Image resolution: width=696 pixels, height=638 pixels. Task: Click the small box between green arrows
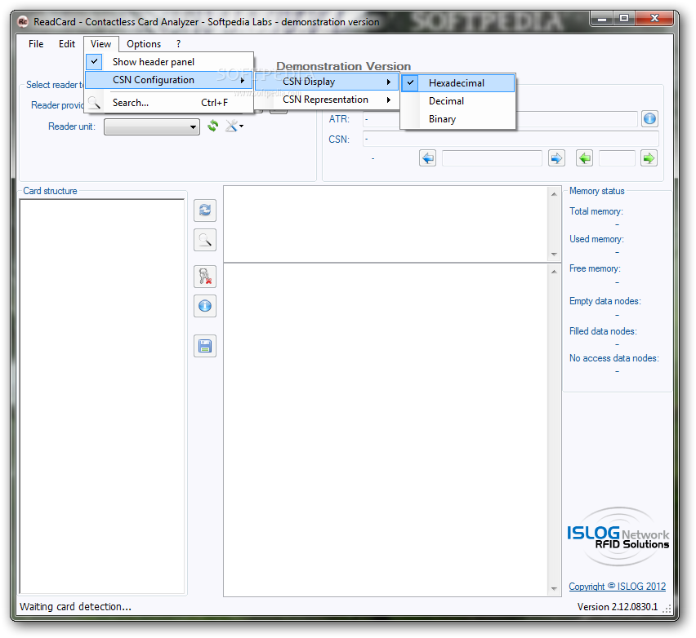click(x=617, y=158)
